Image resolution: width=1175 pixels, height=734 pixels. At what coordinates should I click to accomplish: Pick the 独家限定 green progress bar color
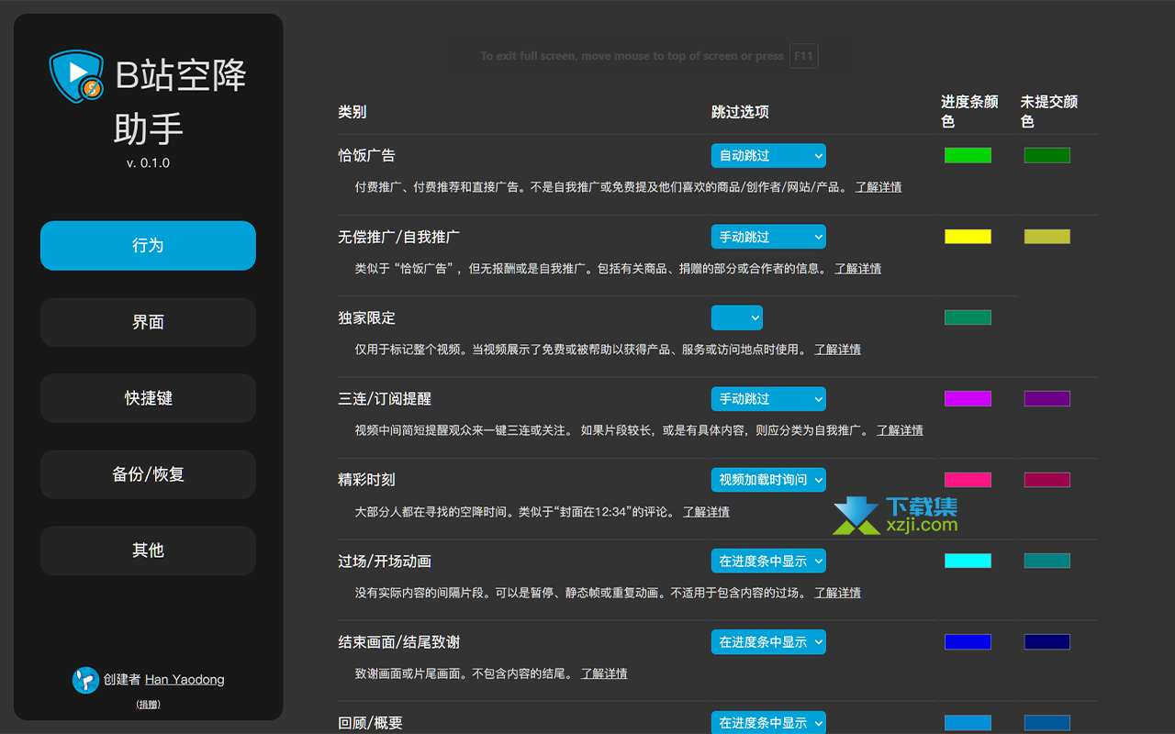point(968,317)
